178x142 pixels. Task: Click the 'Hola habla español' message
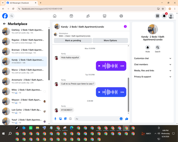[70, 58]
